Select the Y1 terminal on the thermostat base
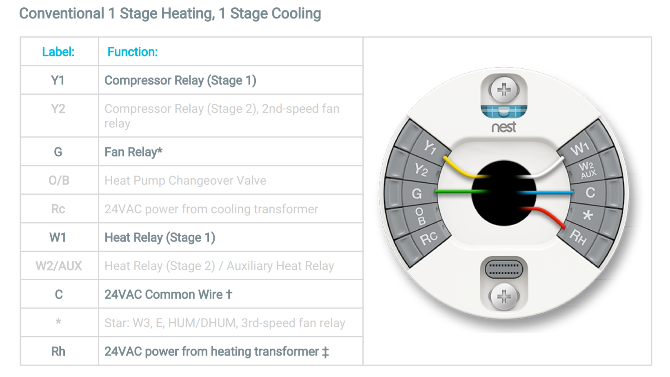The height and width of the screenshot is (377, 670). pos(430,146)
